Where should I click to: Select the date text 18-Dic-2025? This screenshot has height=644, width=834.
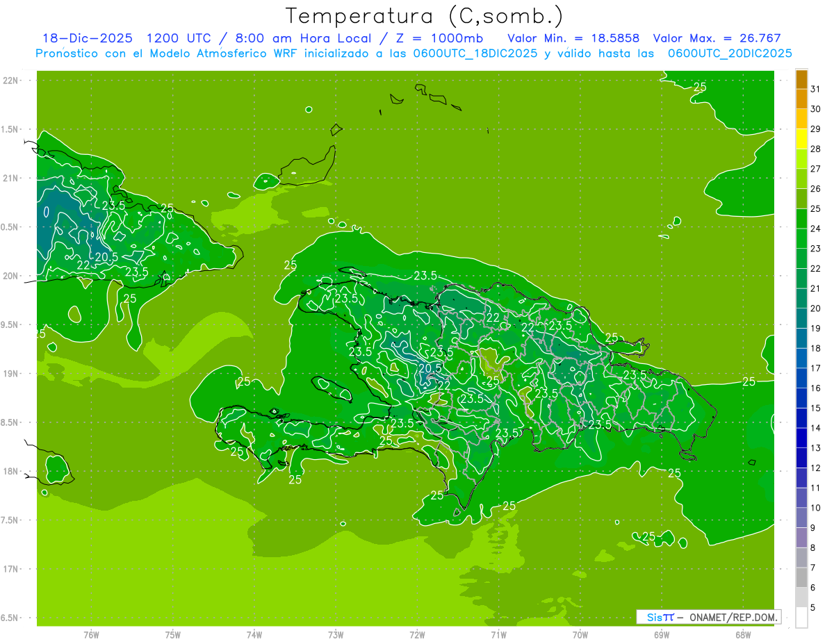(x=87, y=39)
